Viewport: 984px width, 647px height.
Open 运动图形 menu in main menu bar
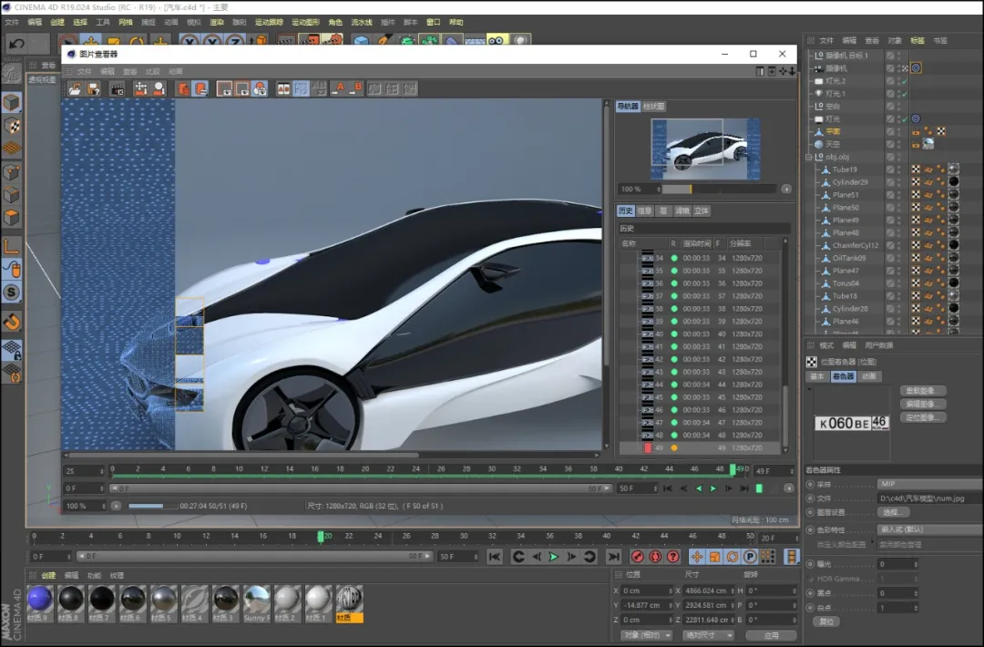click(305, 22)
